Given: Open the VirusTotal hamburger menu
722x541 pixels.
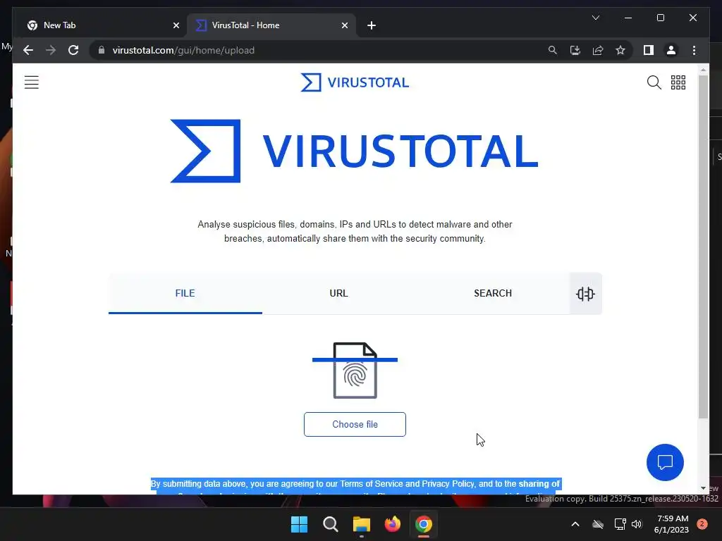Looking at the screenshot, I should pos(31,82).
